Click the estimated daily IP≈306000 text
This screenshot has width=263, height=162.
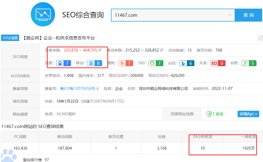point(126,76)
